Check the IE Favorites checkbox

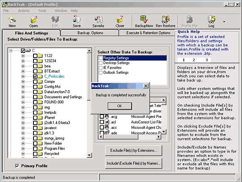pyautogui.click(x=100, y=68)
